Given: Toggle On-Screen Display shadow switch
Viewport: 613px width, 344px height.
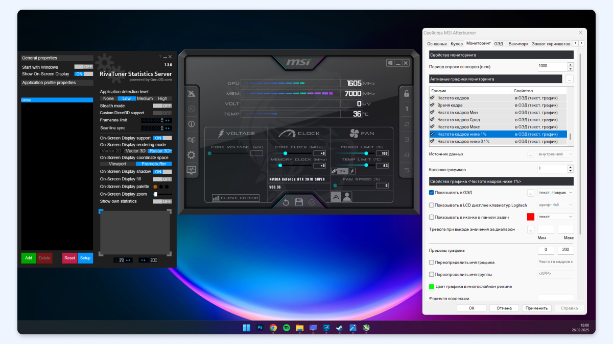Looking at the screenshot, I should [162, 172].
